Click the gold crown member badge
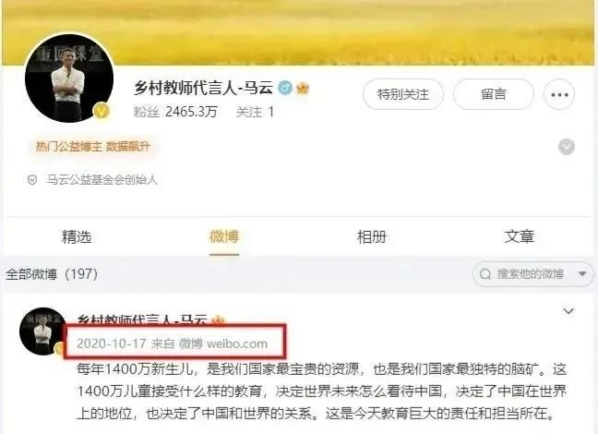Screen dimensions: 598x434 pyautogui.click(x=303, y=88)
